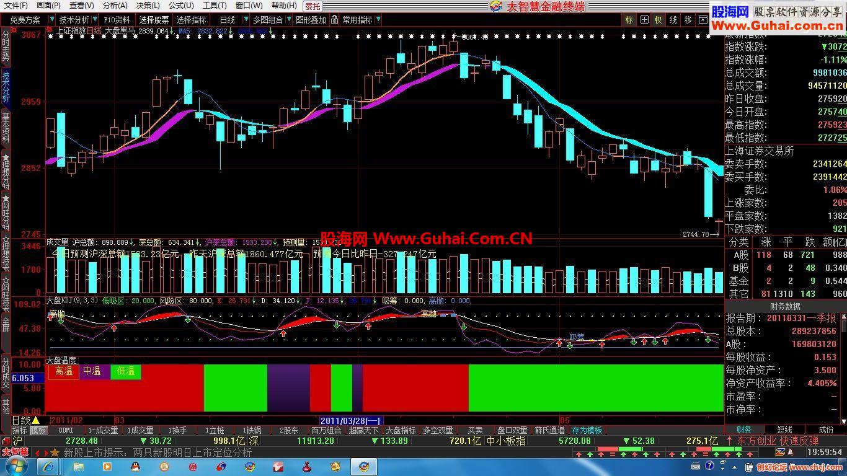
Task: Expand the 常用指标 dropdown
Action: click(378, 20)
